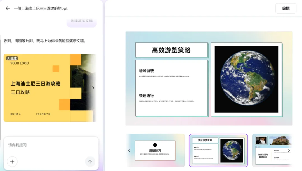Click the 快速通行 heading on slide
This screenshot has width=302, height=171.
tap(146, 95)
